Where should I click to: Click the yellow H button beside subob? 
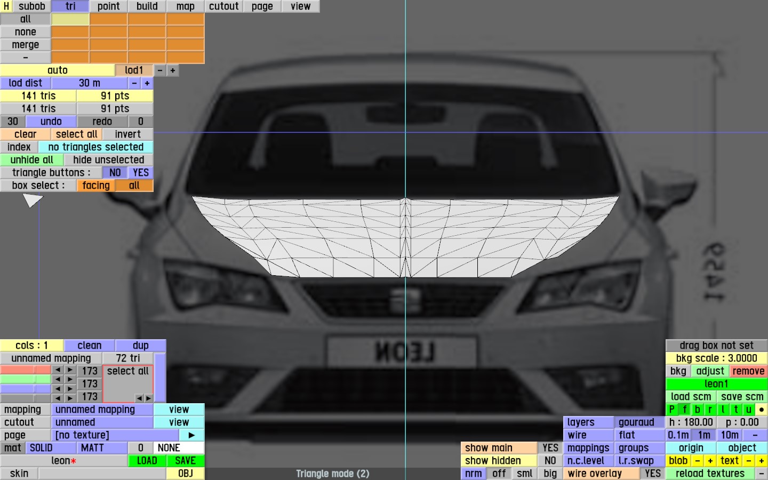tap(6, 6)
